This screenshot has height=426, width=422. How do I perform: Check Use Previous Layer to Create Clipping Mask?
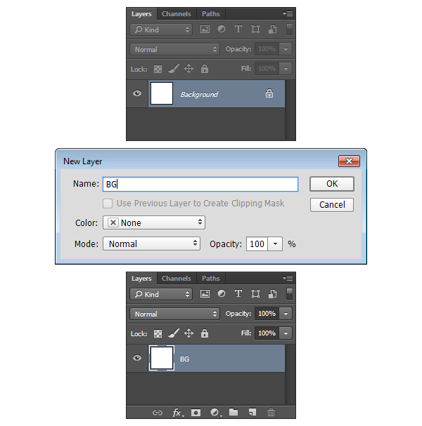coord(108,204)
